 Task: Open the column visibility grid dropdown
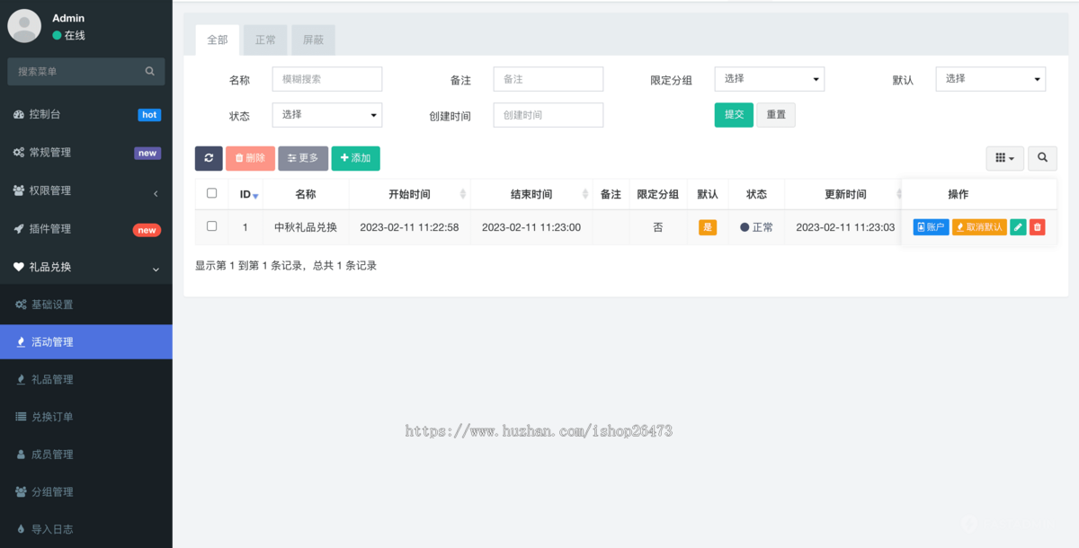(1005, 158)
